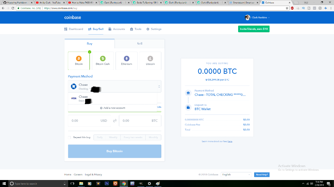Open the Tools nav item
The image size is (334, 187).
click(x=136, y=29)
